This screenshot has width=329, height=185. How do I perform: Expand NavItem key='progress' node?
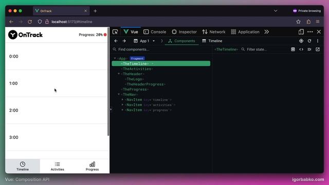pos(122,110)
